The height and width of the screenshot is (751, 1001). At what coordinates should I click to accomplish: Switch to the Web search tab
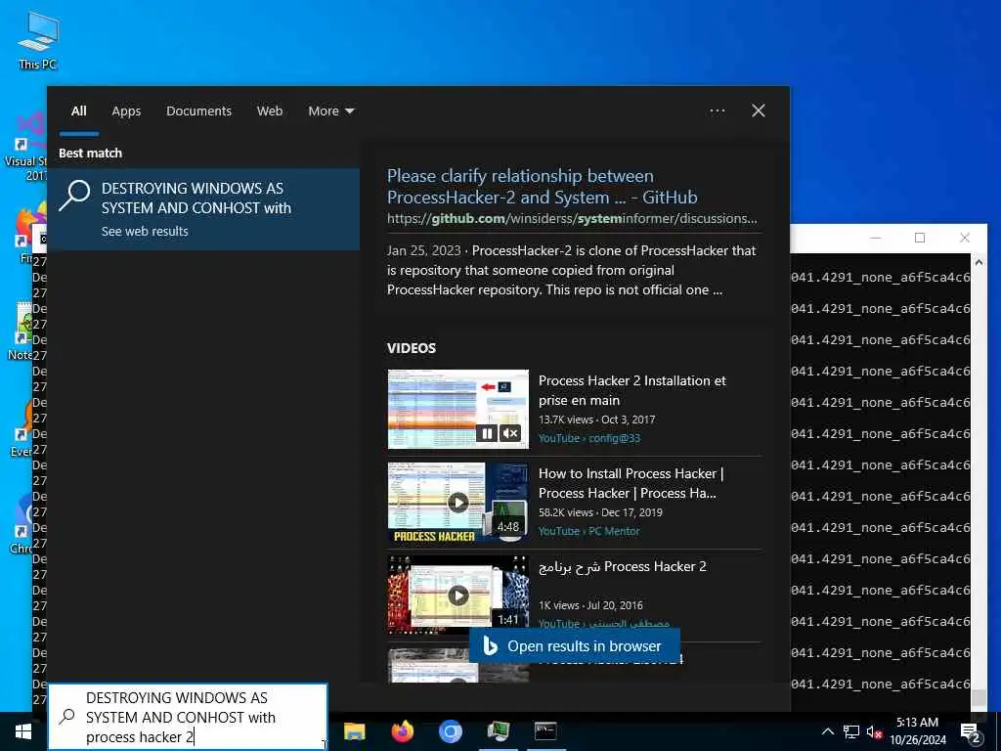(270, 111)
